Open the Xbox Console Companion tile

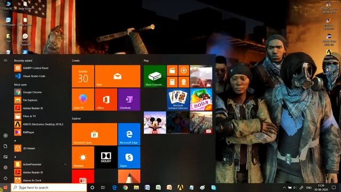coord(155,76)
